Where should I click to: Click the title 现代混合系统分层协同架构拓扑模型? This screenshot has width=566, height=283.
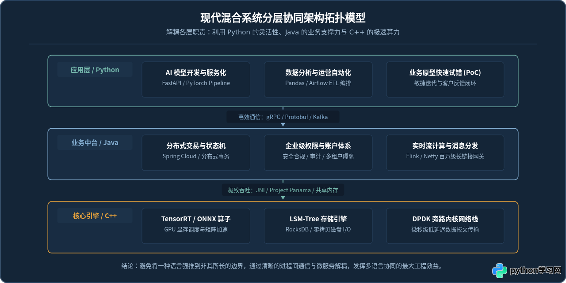click(283, 18)
